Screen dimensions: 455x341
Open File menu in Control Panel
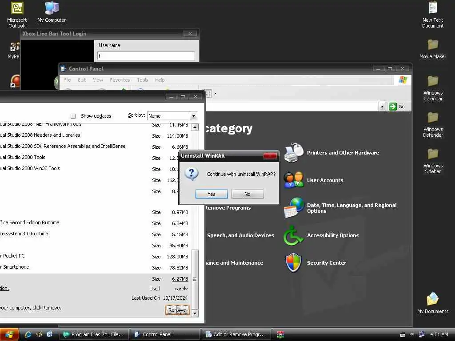pos(67,80)
